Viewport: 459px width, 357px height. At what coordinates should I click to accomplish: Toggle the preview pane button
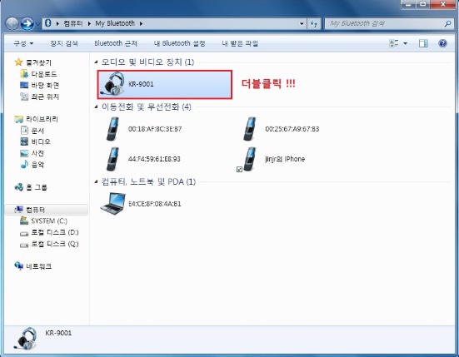(423, 43)
